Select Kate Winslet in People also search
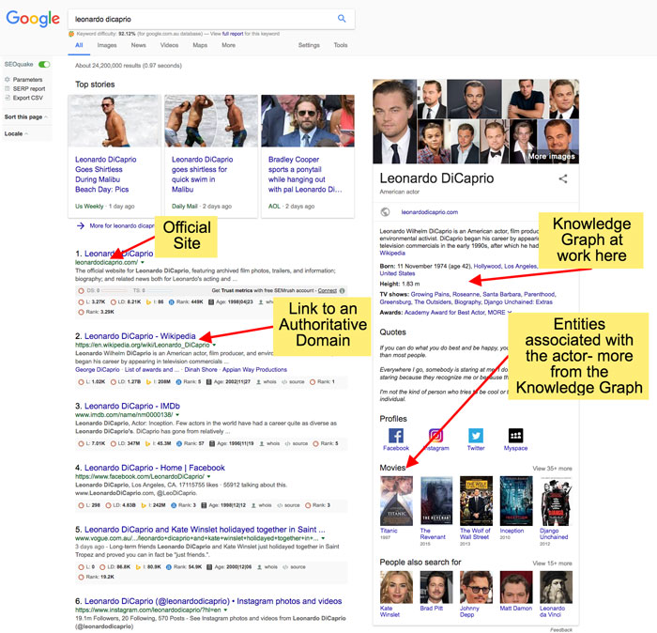The height and width of the screenshot is (633, 657). 396,587
